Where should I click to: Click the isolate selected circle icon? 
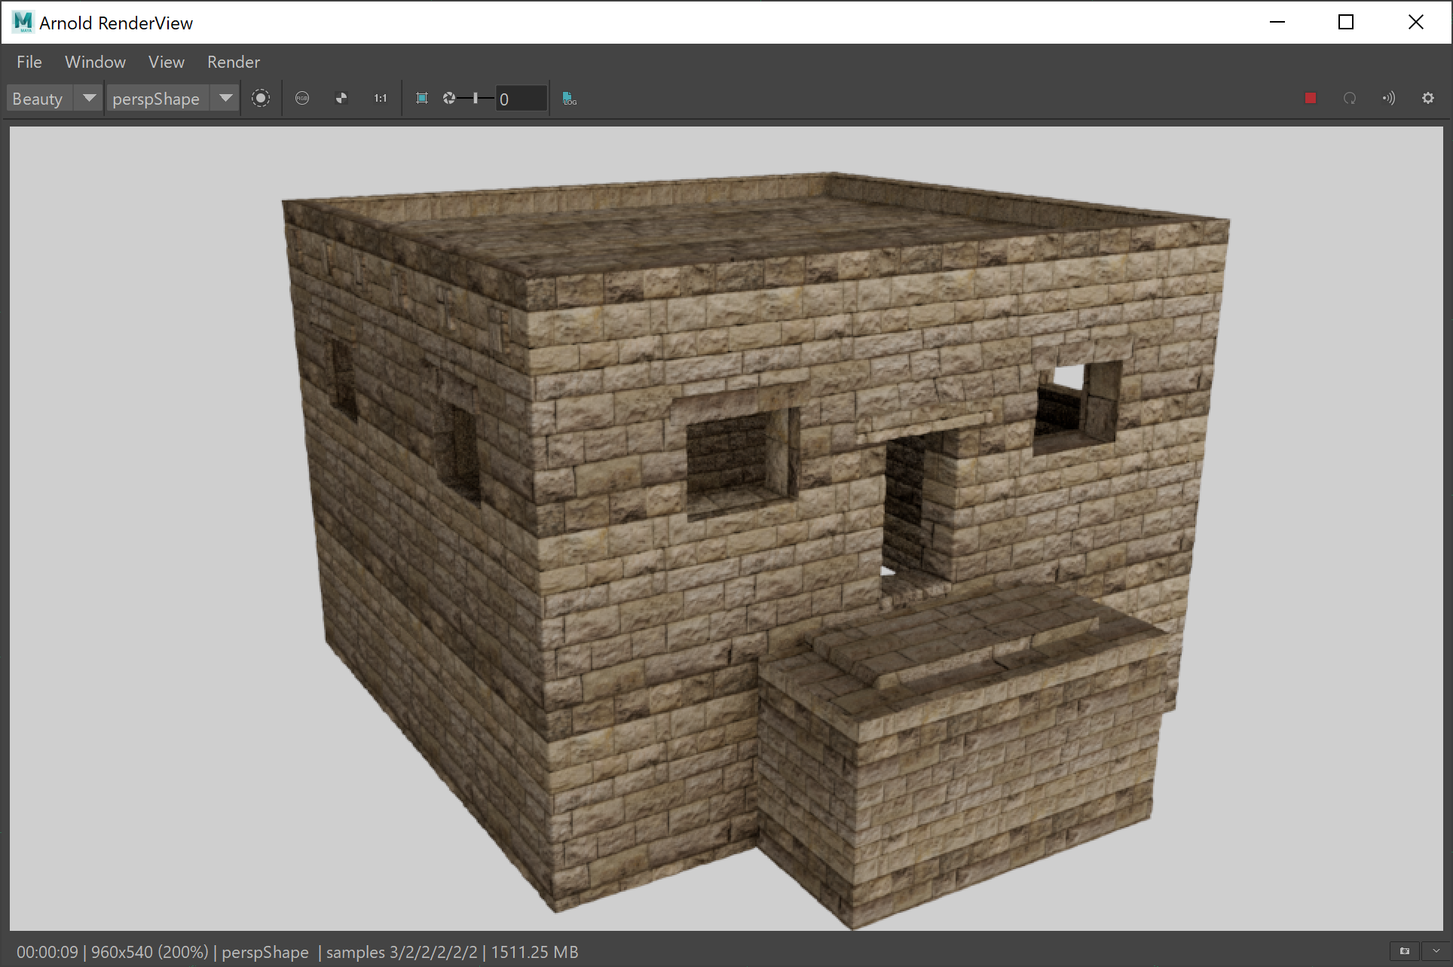[x=261, y=98]
